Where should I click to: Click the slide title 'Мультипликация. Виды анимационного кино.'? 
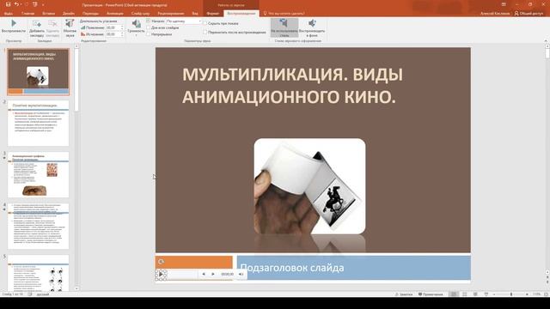point(292,86)
